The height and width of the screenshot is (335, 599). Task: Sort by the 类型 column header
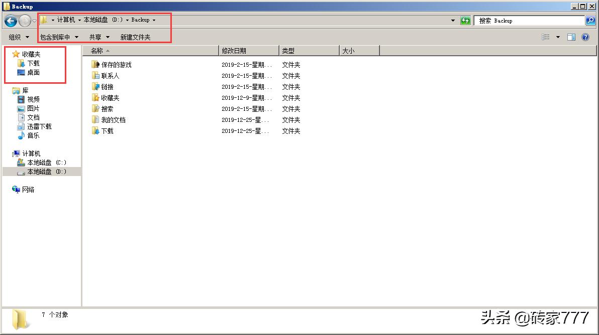coord(310,51)
